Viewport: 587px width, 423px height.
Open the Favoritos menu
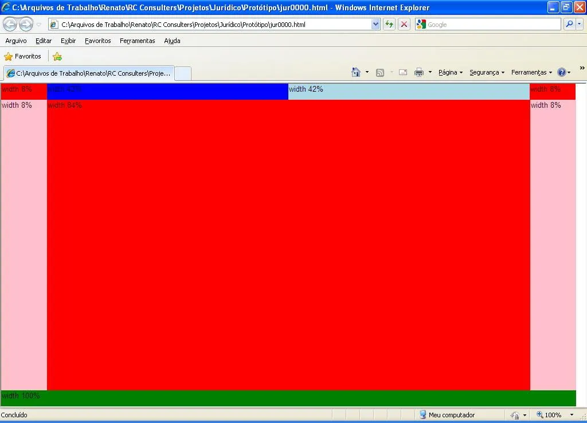click(x=97, y=41)
